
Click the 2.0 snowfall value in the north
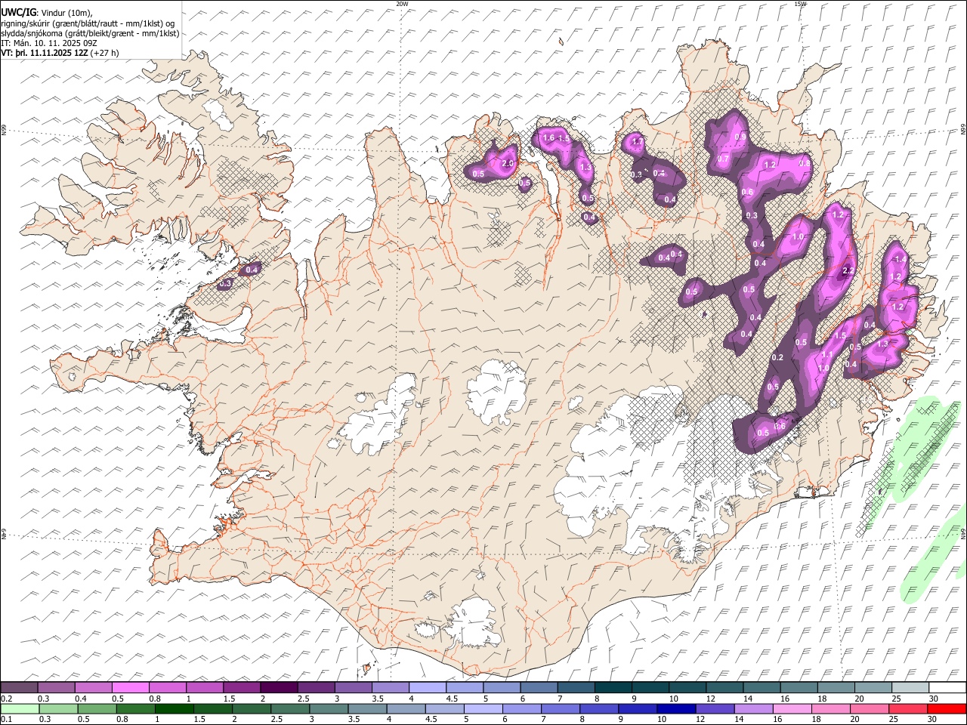(x=508, y=163)
